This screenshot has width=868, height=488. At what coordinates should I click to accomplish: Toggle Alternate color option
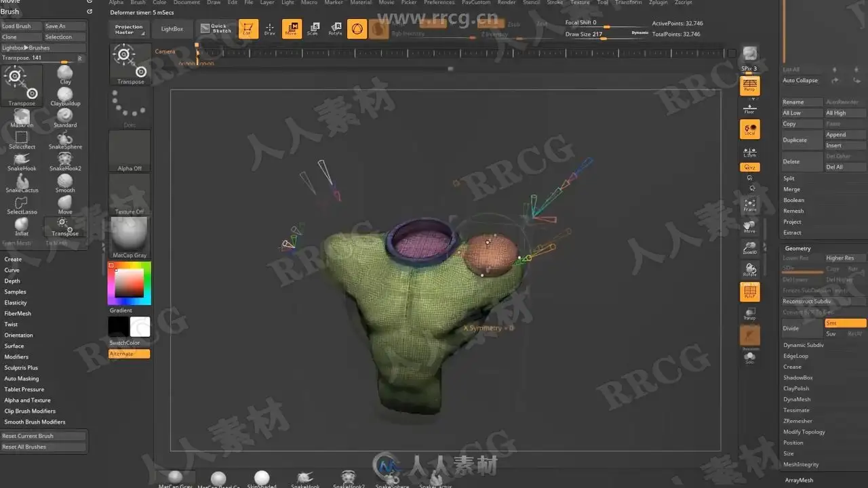(x=129, y=354)
